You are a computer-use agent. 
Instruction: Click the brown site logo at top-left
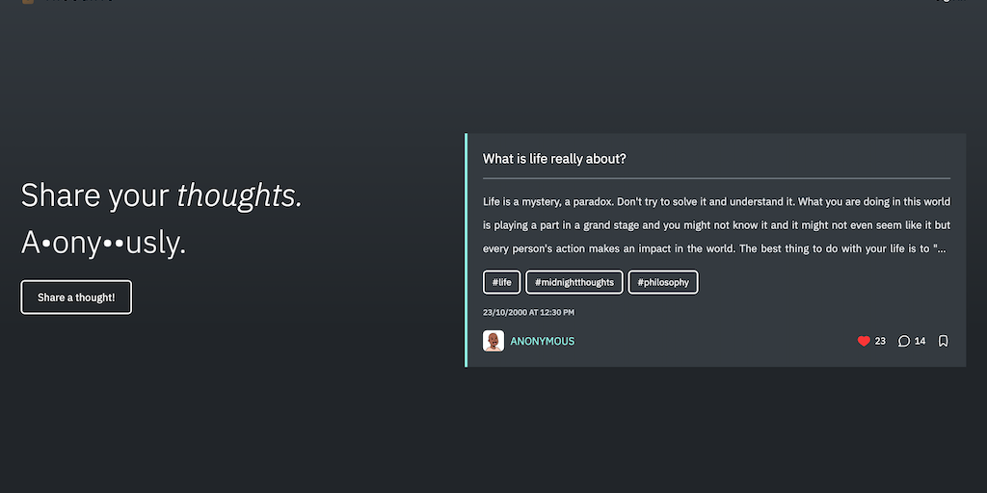click(x=28, y=2)
